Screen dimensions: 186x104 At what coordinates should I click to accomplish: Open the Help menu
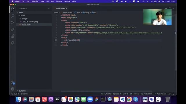point(74,1)
